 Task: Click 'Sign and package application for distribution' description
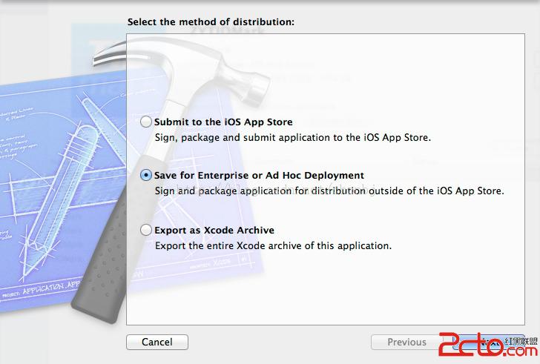coord(329,191)
